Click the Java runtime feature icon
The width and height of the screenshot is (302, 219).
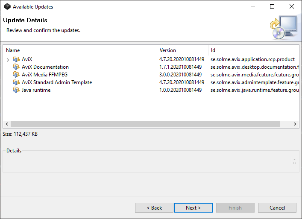click(16, 90)
